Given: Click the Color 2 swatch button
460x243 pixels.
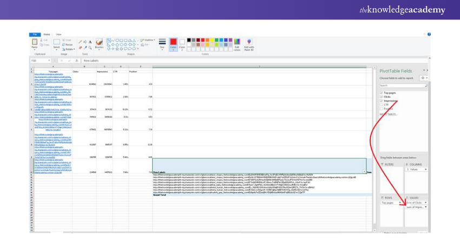Looking at the screenshot, I should [182, 43].
